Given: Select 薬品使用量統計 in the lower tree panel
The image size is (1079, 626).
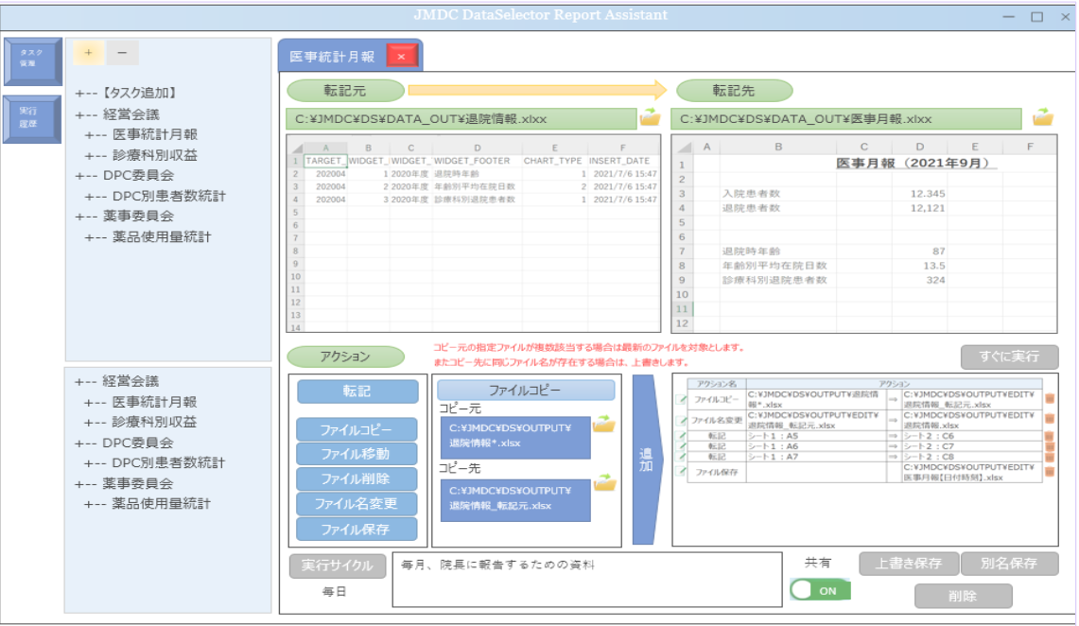Looking at the screenshot, I should [148, 504].
